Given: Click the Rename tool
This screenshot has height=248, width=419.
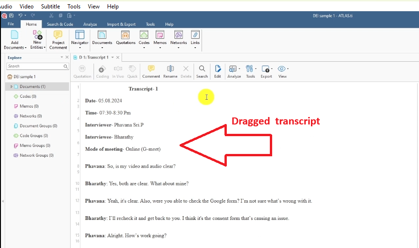Looking at the screenshot, I should point(170,72).
